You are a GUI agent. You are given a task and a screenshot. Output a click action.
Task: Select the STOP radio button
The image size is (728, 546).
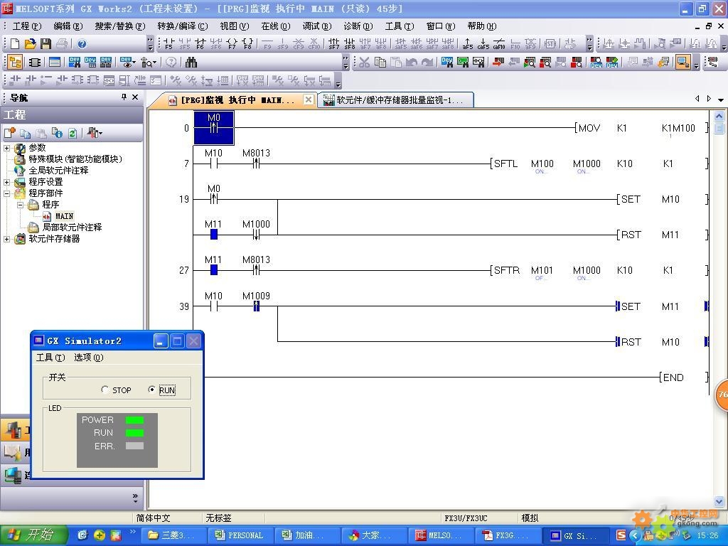click(105, 390)
